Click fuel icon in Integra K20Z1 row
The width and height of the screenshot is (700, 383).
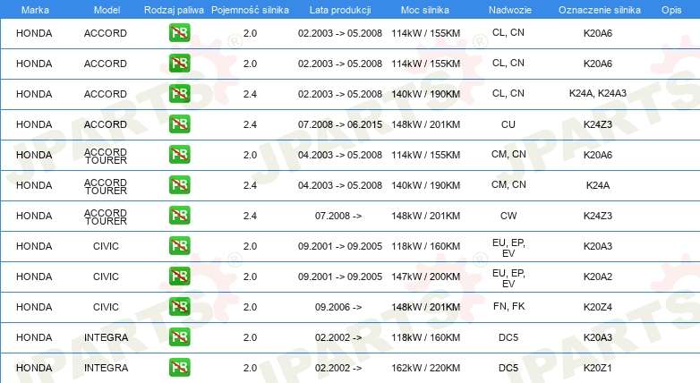[179, 368]
